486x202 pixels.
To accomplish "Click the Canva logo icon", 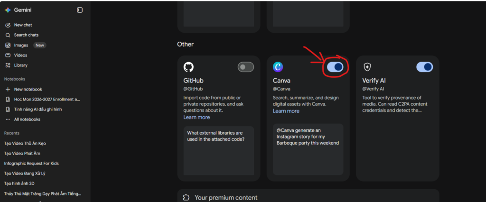I will click(278, 67).
